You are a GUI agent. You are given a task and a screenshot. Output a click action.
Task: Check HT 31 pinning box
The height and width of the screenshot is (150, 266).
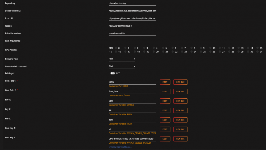tap(257, 52)
